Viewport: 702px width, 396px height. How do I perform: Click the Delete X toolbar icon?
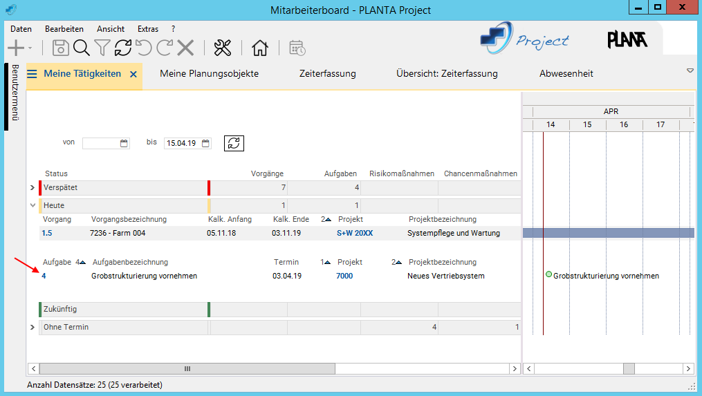click(x=185, y=48)
